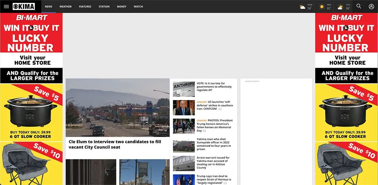The width and height of the screenshot is (378, 185).
Task: Click the Cle Elum main street photo
Action: pyautogui.click(x=118, y=108)
